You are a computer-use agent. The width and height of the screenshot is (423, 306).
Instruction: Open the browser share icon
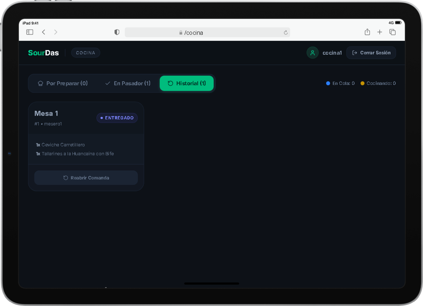tap(367, 32)
